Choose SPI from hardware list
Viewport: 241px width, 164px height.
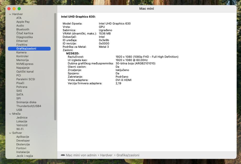pyautogui.click(x=18, y=98)
